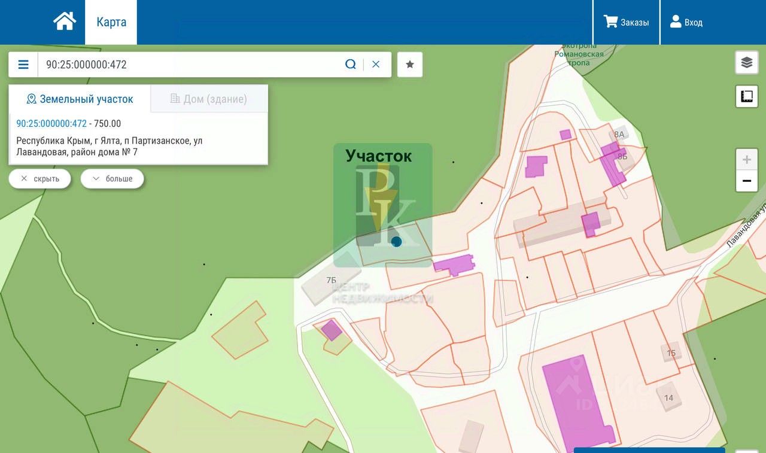Open the hamburger menu beside search

(x=23, y=64)
